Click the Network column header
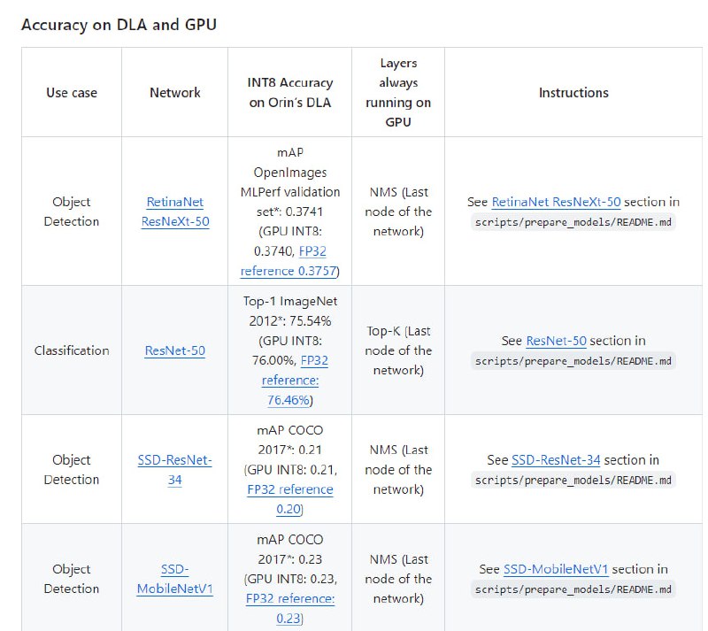The image size is (708, 631). coord(174,92)
